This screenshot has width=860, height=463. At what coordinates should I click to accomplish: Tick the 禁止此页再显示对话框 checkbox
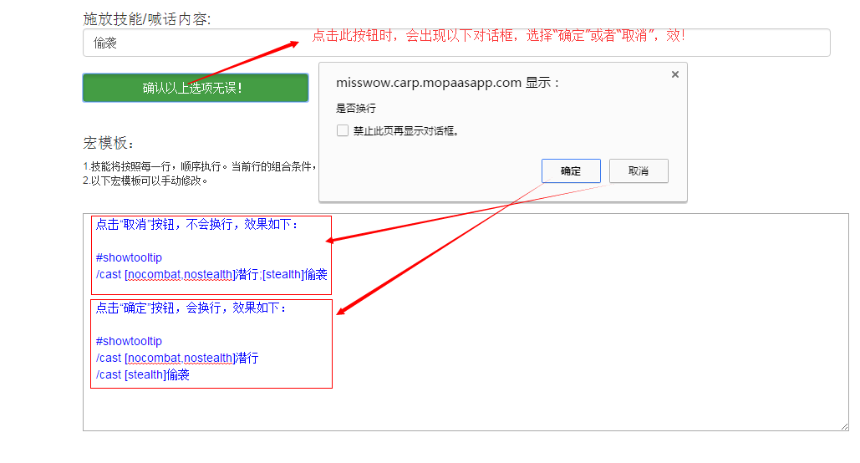click(343, 130)
